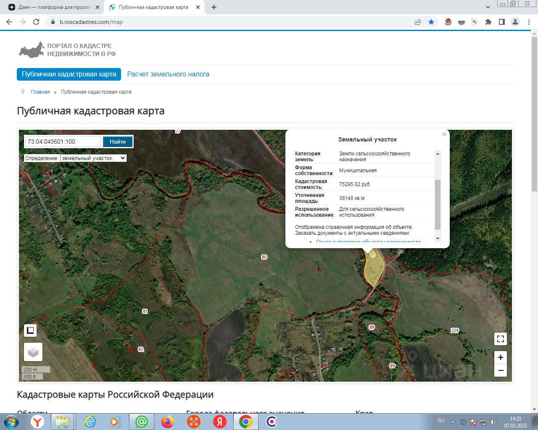Open Internet Explorer from taskbar
Viewport: 538px width, 430px height.
90,422
